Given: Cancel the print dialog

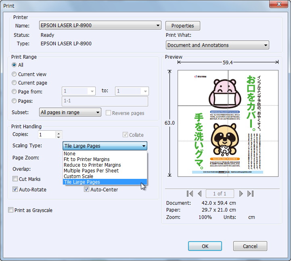Looking at the screenshot, I should pos(250,246).
